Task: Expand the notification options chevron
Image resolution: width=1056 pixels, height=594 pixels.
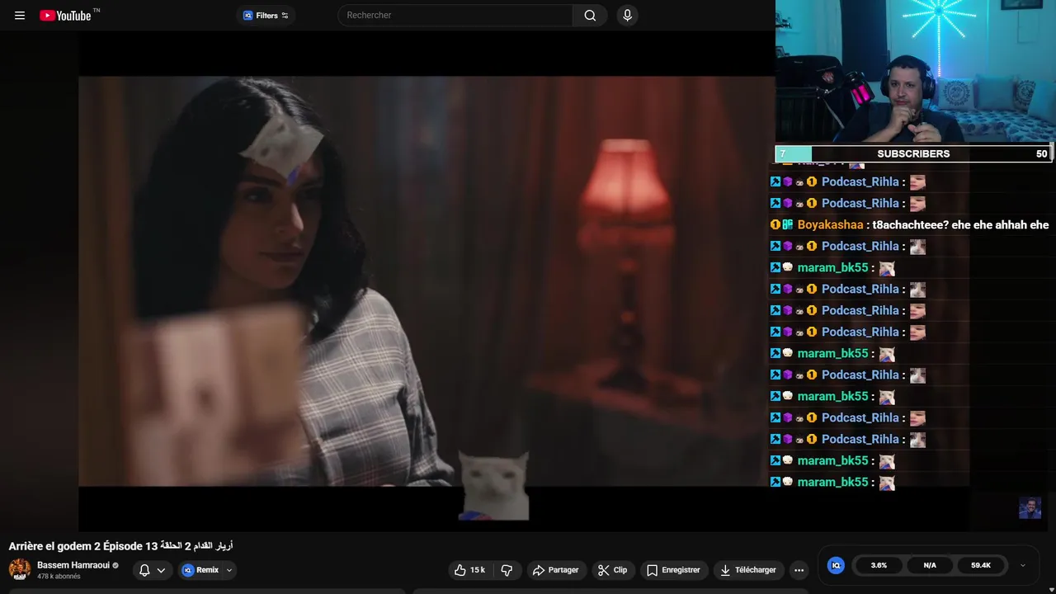Action: point(161,570)
